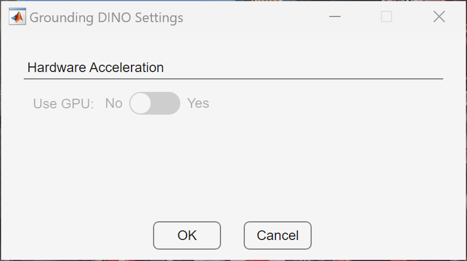Click the Hardware Acceleration section heading
Image resolution: width=467 pixels, height=261 pixels.
[x=96, y=68]
